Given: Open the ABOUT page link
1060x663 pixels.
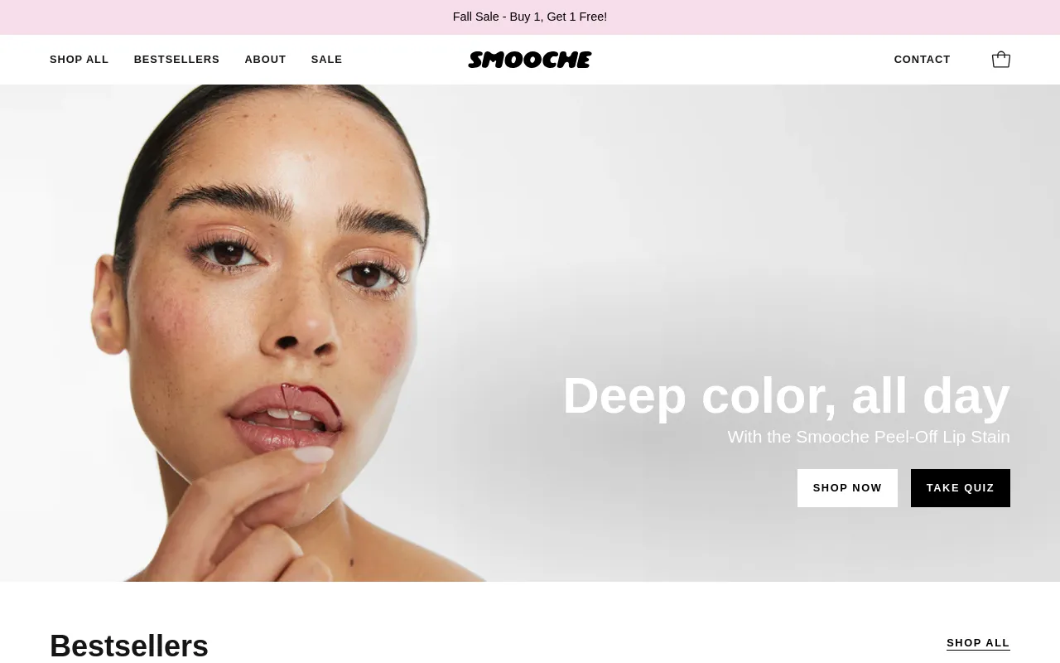Looking at the screenshot, I should pyautogui.click(x=265, y=60).
